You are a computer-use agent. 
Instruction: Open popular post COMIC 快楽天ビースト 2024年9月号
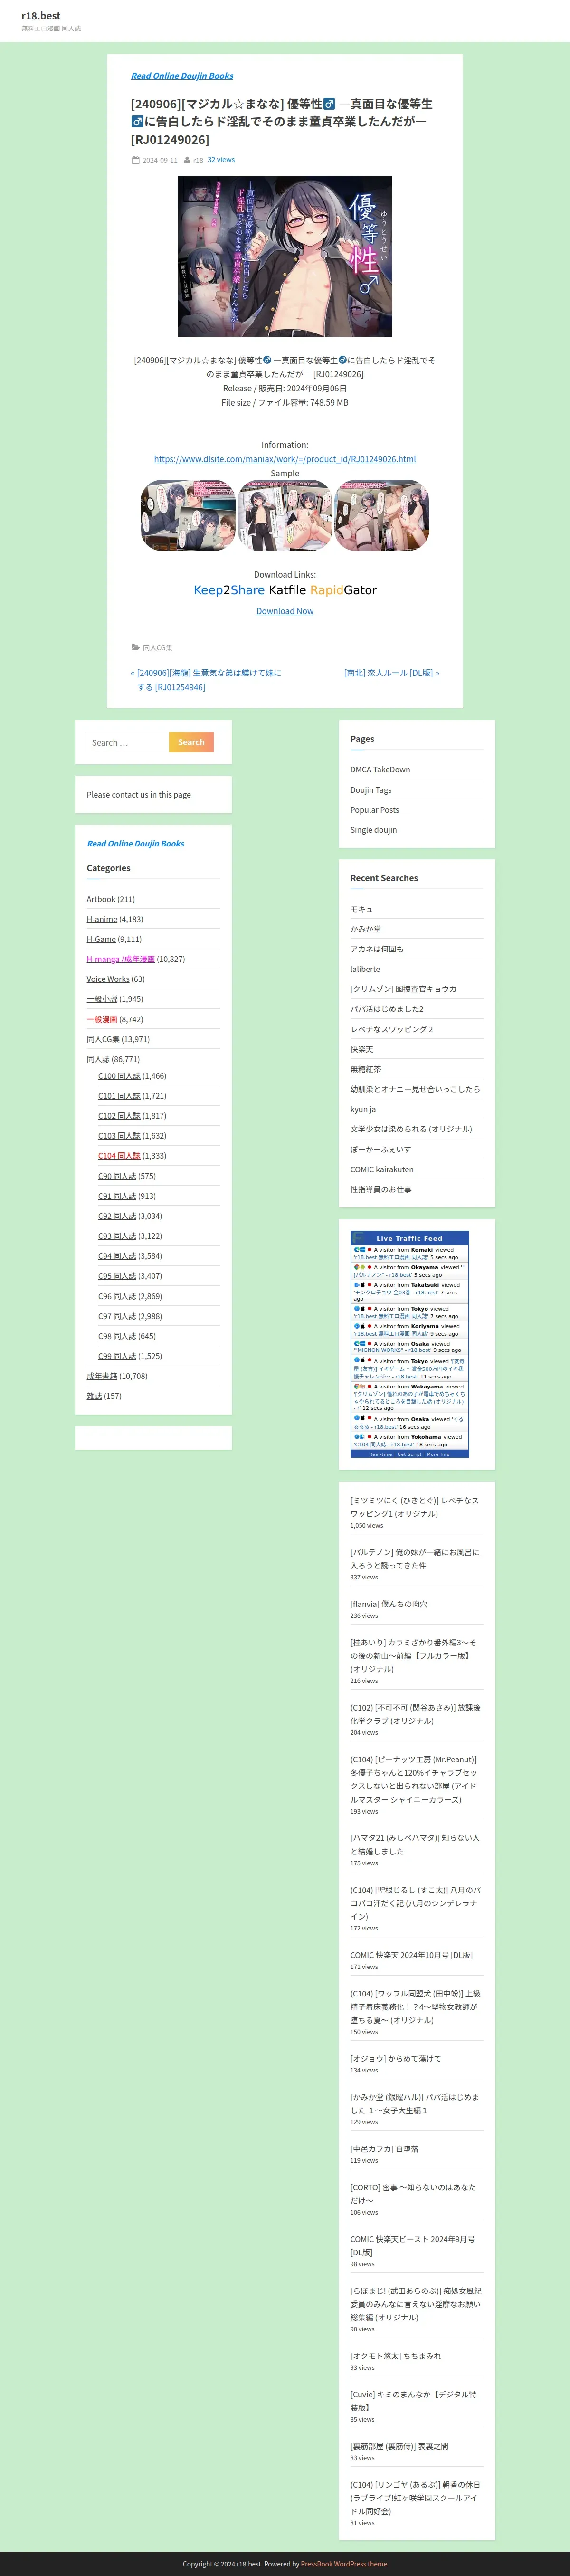click(x=413, y=2245)
